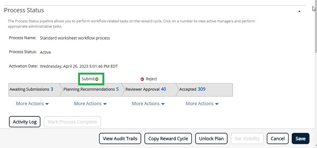Cancel the reward cycle changes
317x148 pixels.
(x=278, y=139)
